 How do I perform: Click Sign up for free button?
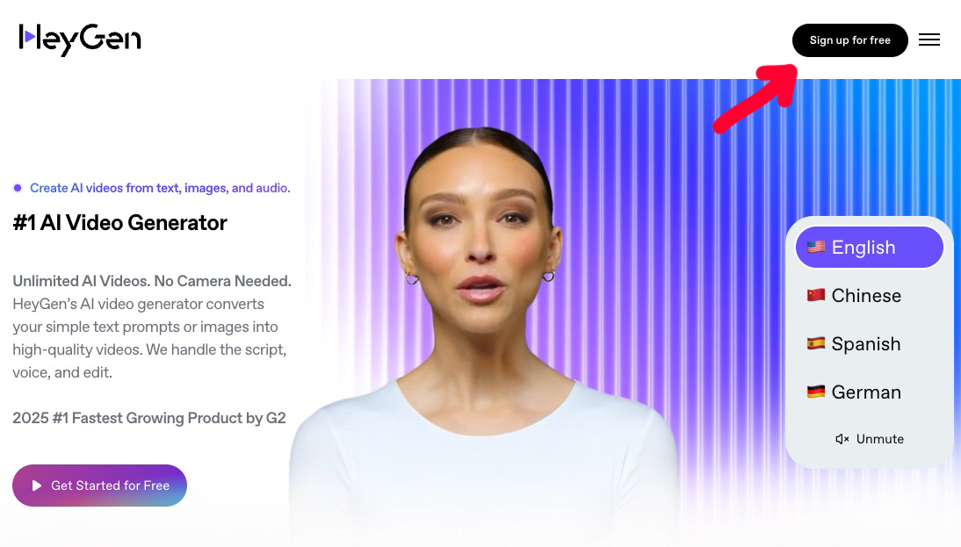click(x=849, y=40)
